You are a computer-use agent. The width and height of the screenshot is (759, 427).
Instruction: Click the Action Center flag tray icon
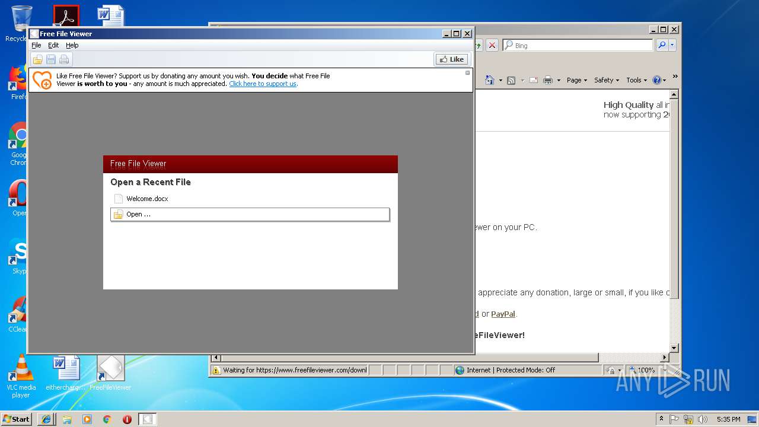(x=674, y=419)
